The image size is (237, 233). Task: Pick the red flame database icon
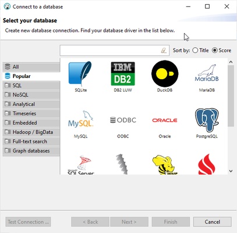[x=207, y=164]
